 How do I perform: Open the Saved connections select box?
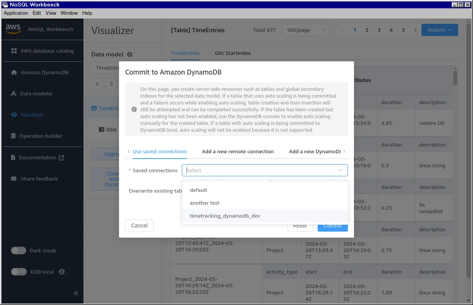click(264, 170)
